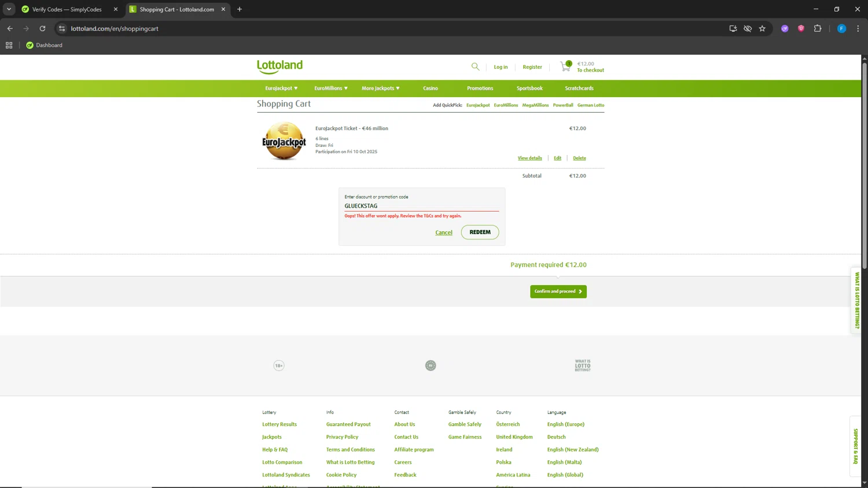
Task: Click the What Is Lotto Betting footer logo
Action: 583,365
